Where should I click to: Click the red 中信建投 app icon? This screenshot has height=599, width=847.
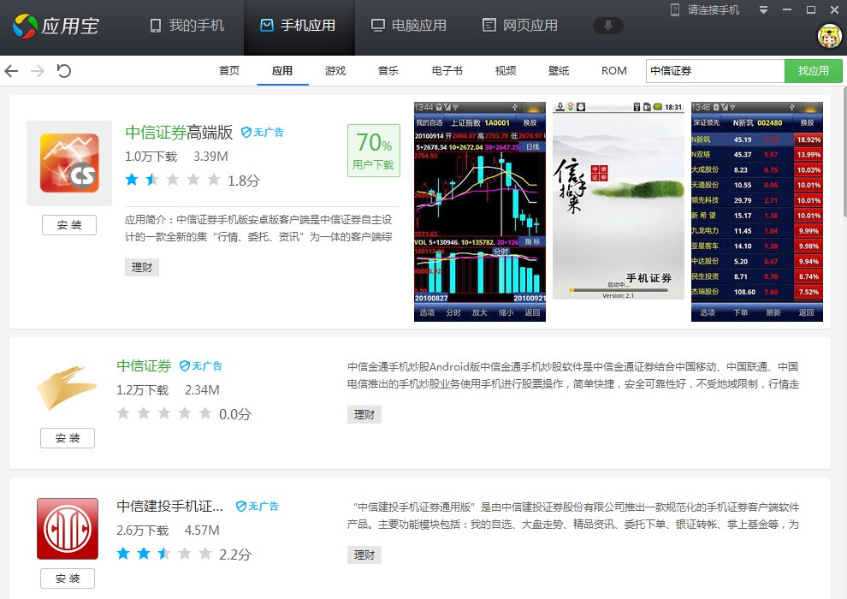click(68, 529)
